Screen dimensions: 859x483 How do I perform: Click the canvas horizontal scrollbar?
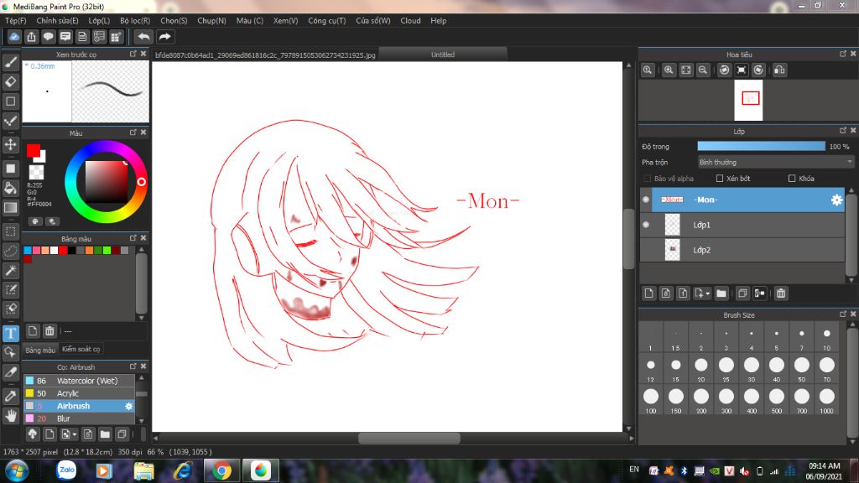[x=409, y=438]
